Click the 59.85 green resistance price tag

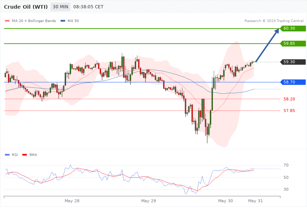[293, 43]
